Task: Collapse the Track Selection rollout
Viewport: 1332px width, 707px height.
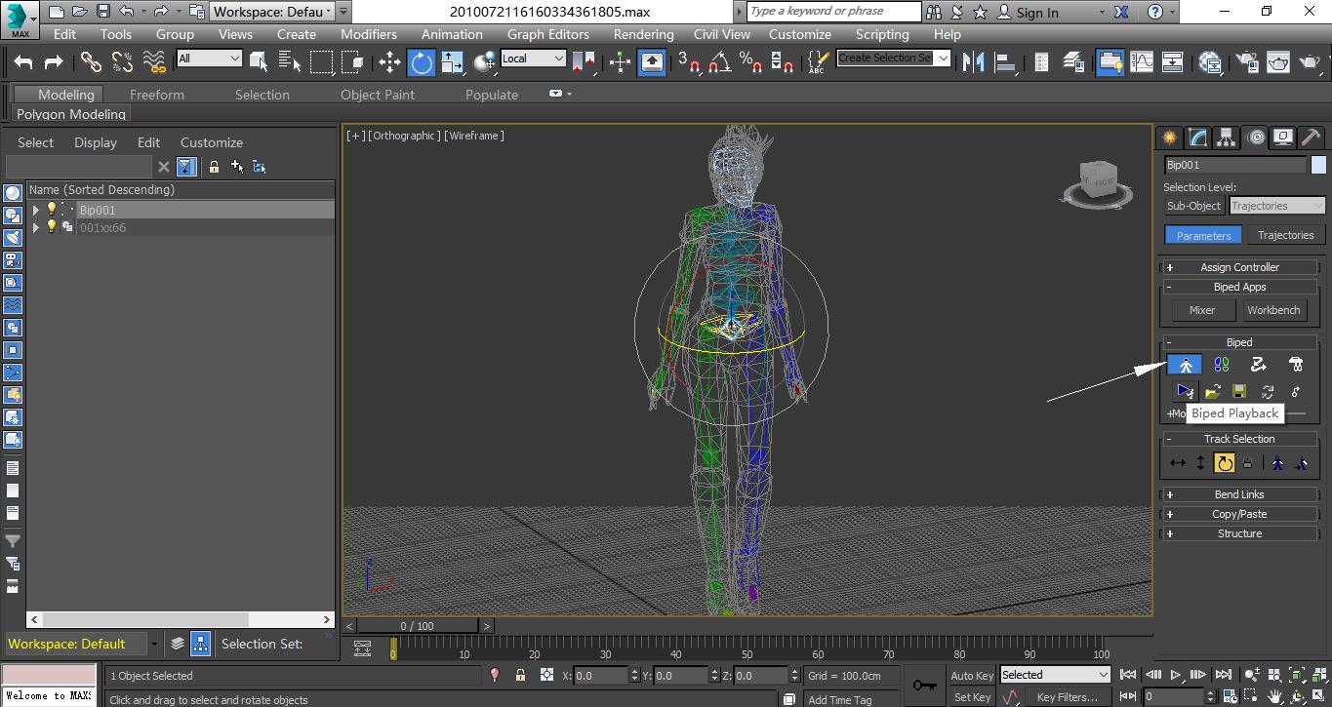Action: (x=1239, y=439)
